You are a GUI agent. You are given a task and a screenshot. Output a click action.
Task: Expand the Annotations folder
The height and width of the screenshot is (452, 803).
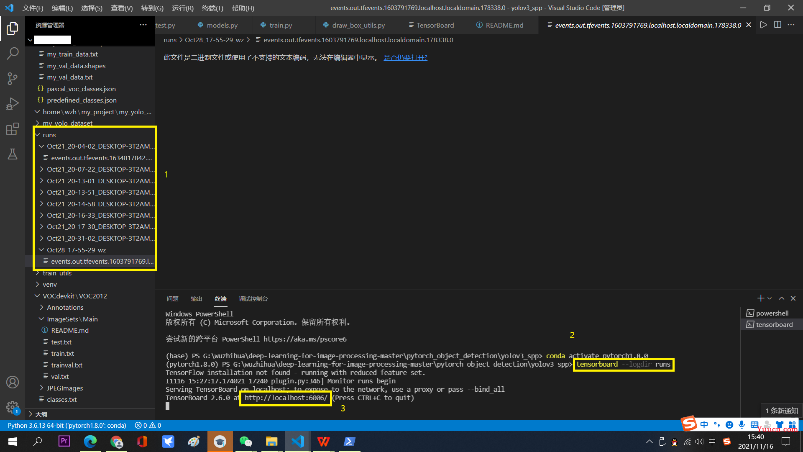point(41,307)
